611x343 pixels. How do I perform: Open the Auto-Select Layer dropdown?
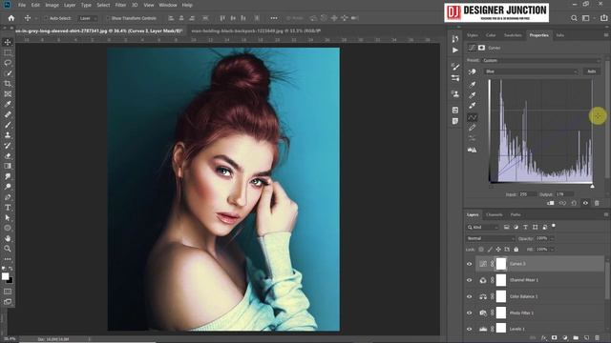pyautogui.click(x=87, y=18)
